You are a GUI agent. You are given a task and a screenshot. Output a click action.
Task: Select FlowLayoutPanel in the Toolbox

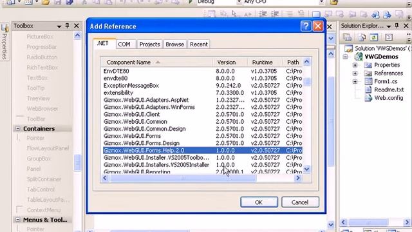point(48,148)
